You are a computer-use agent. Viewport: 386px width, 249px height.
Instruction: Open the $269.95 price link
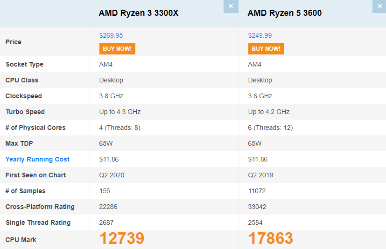tap(111, 35)
